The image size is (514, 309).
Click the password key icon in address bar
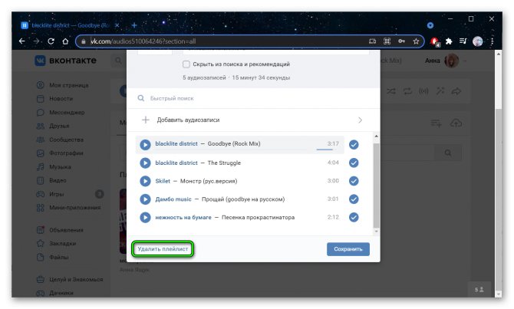[401, 41]
